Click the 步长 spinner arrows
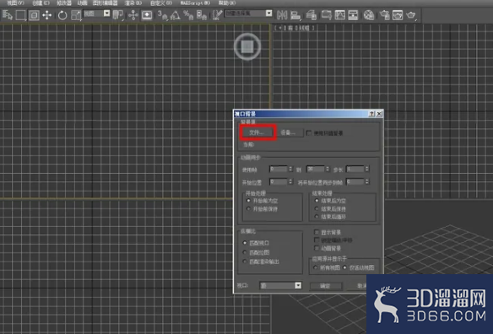493x334 pixels. click(x=366, y=169)
